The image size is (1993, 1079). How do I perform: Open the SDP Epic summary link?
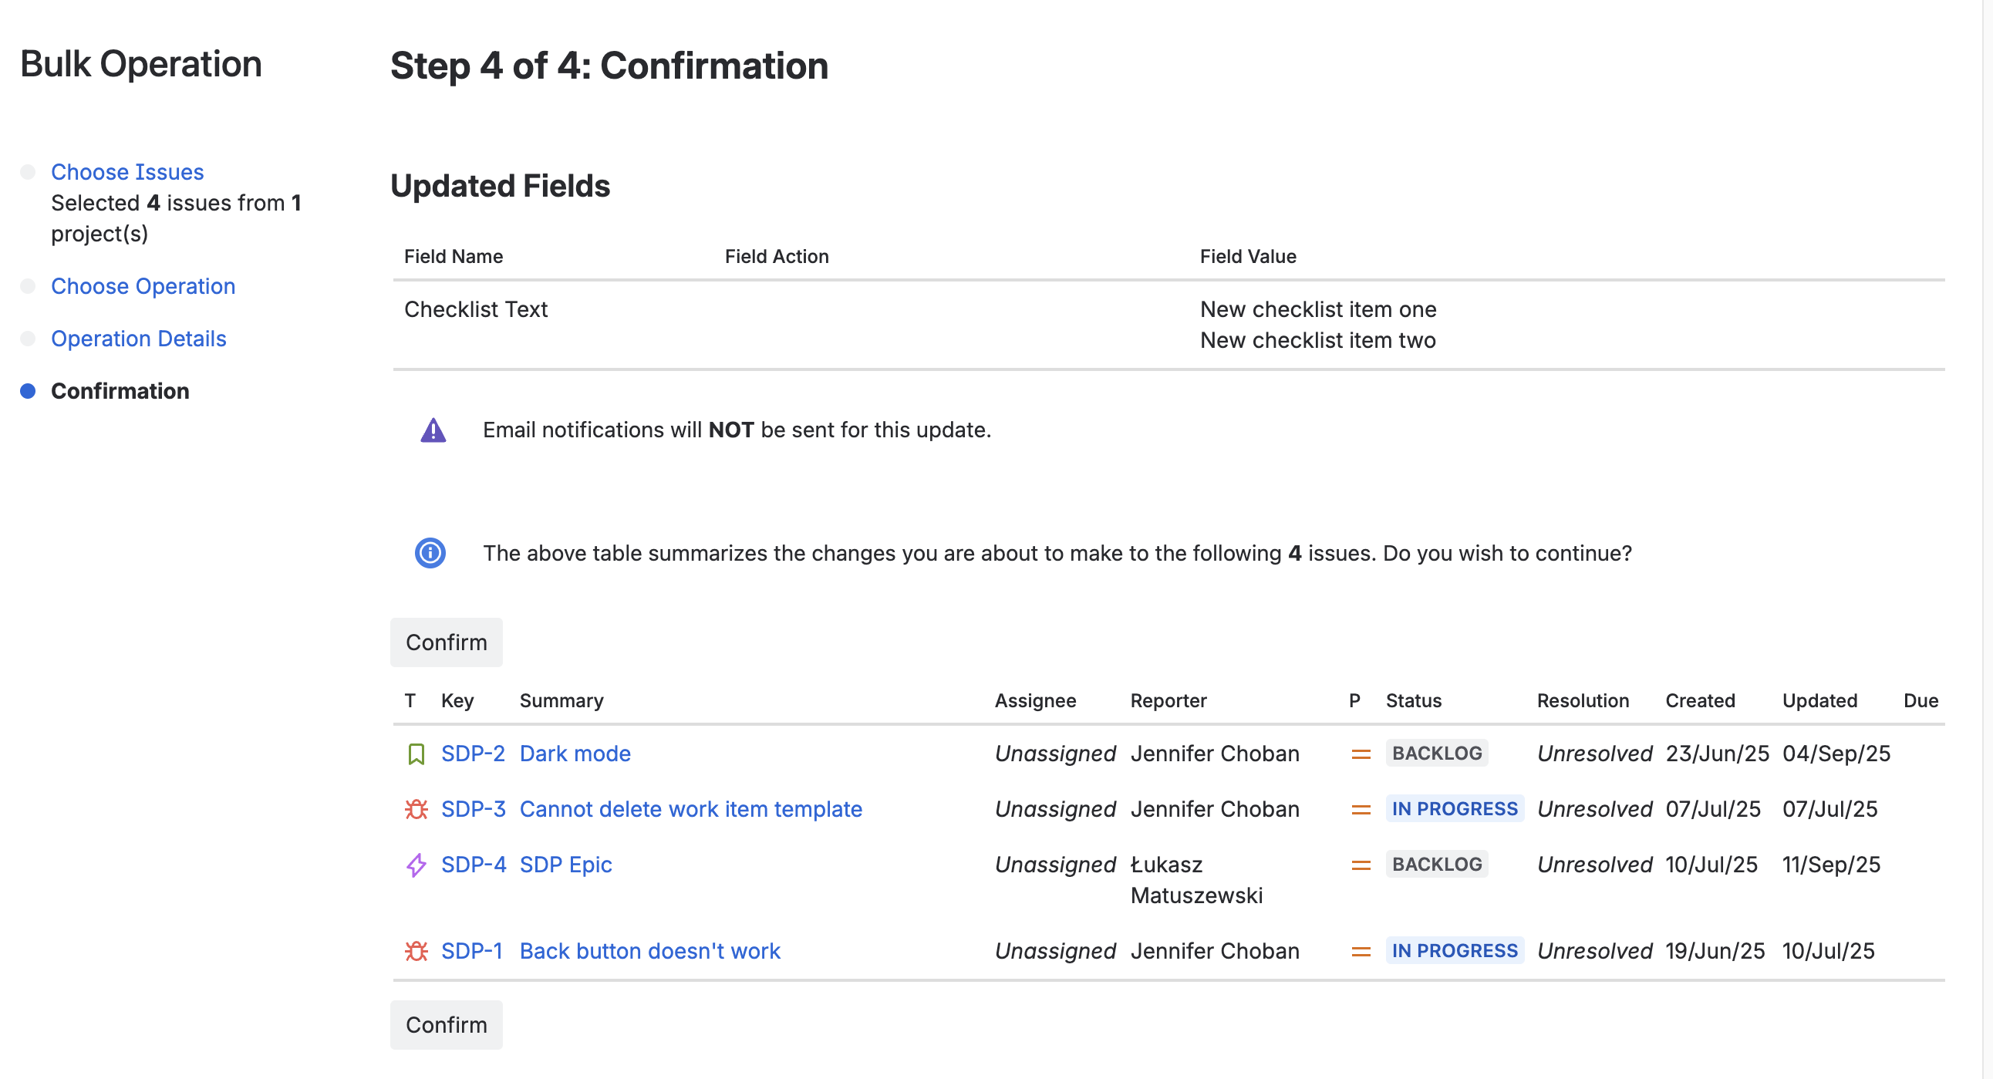pyautogui.click(x=565, y=865)
